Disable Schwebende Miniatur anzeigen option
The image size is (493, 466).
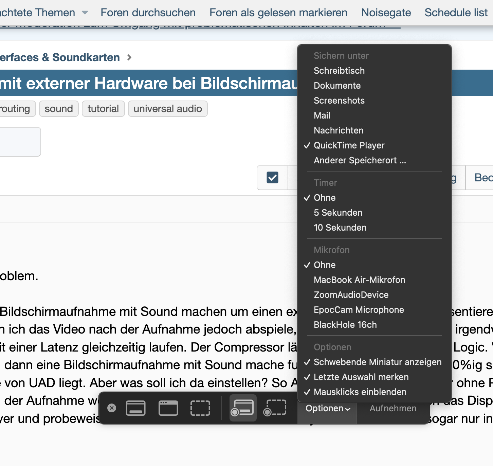click(377, 362)
